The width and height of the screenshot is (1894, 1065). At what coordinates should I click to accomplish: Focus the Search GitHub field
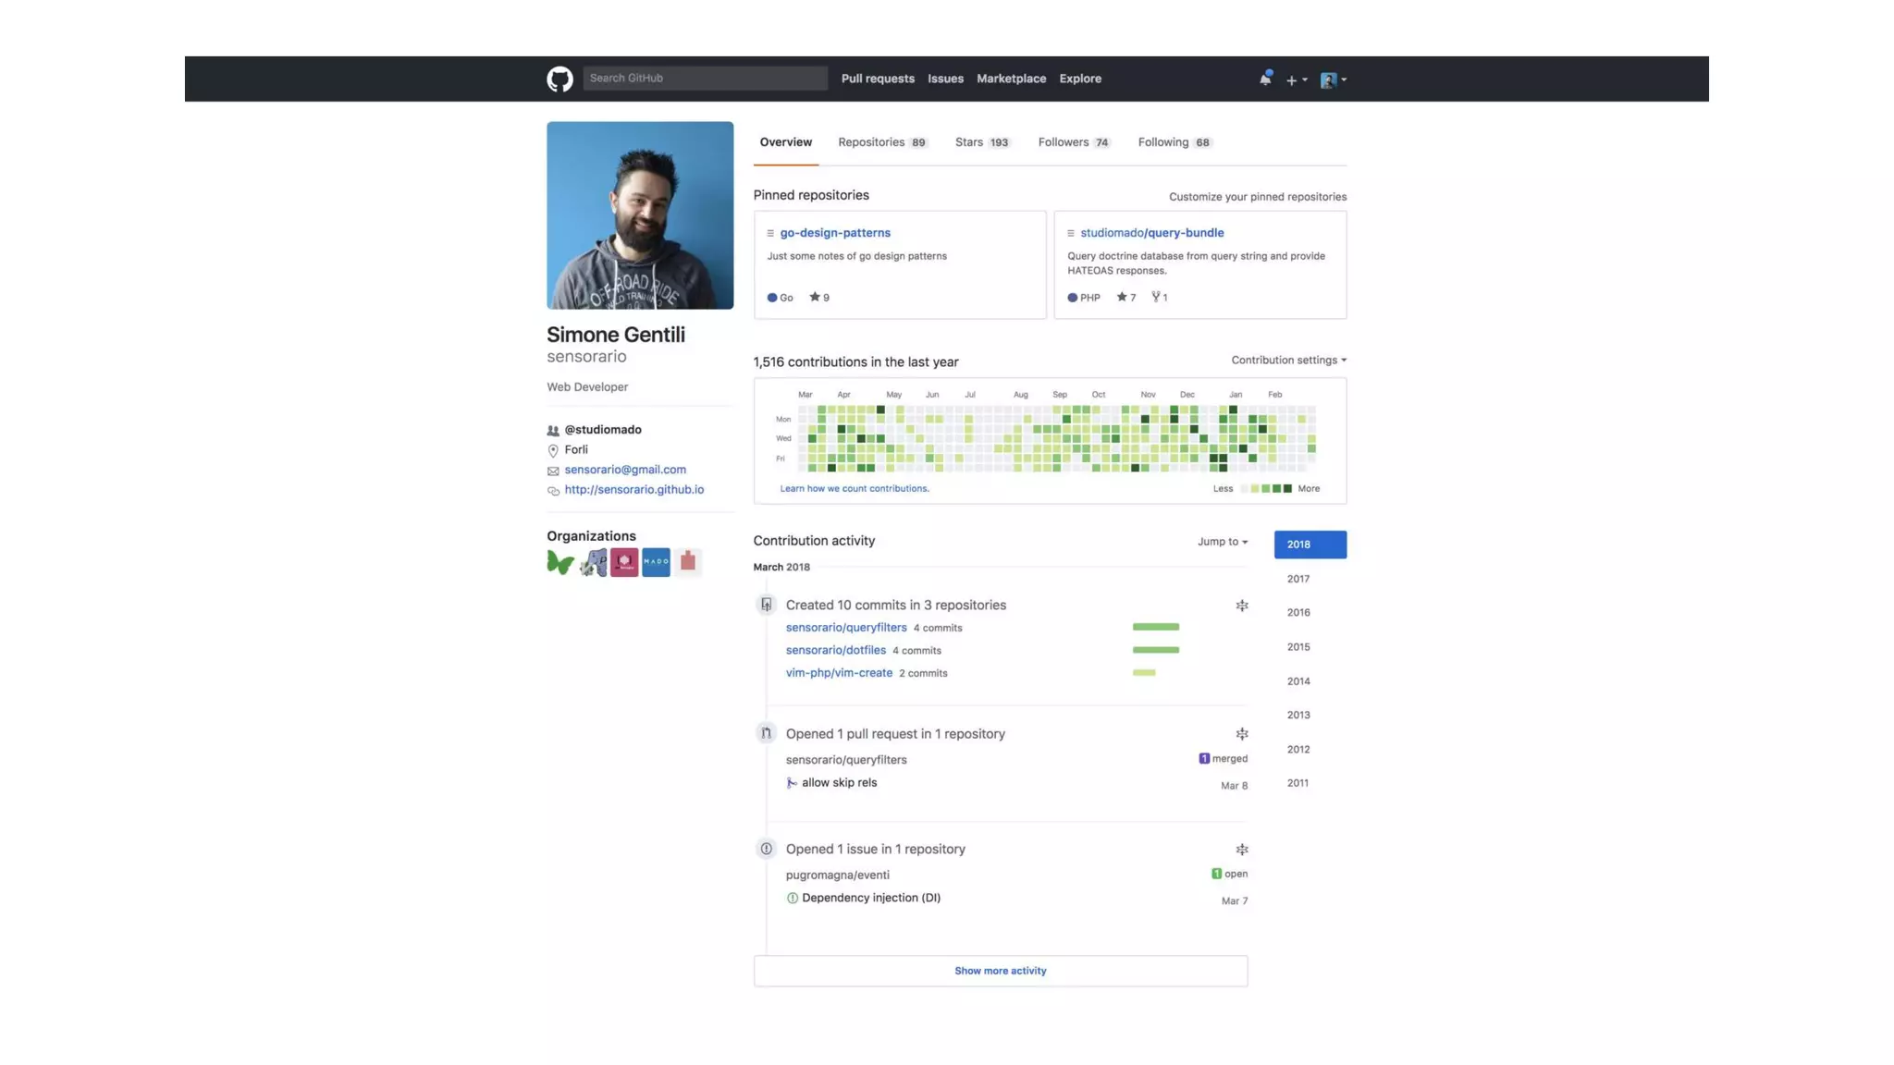click(705, 79)
